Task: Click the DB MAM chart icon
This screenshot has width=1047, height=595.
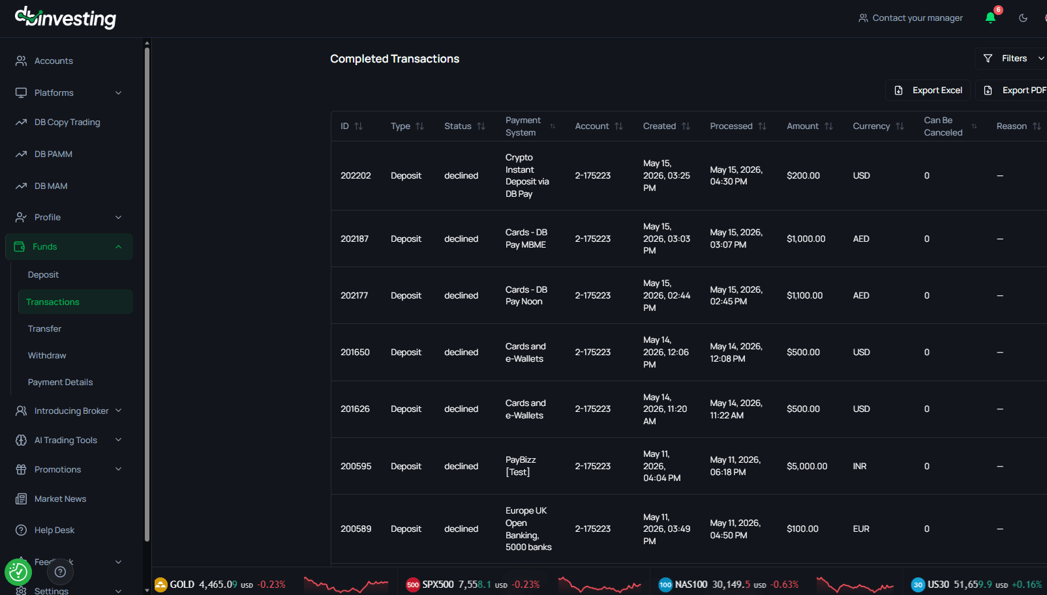Action: 22,186
